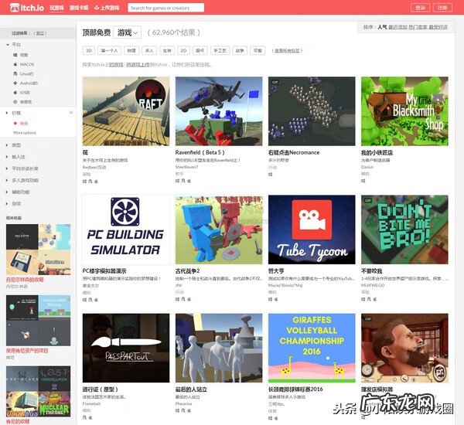This screenshot has width=464, height=425.
Task: Click the 注册 button
Action: pos(442,8)
